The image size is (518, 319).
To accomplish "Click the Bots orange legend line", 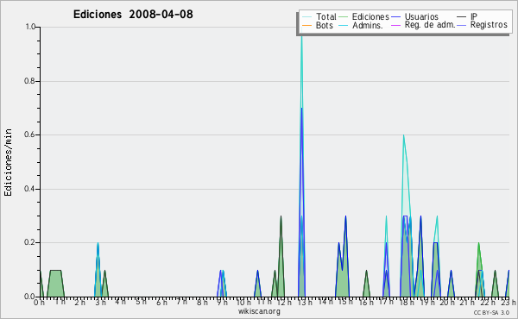I will point(306,25).
